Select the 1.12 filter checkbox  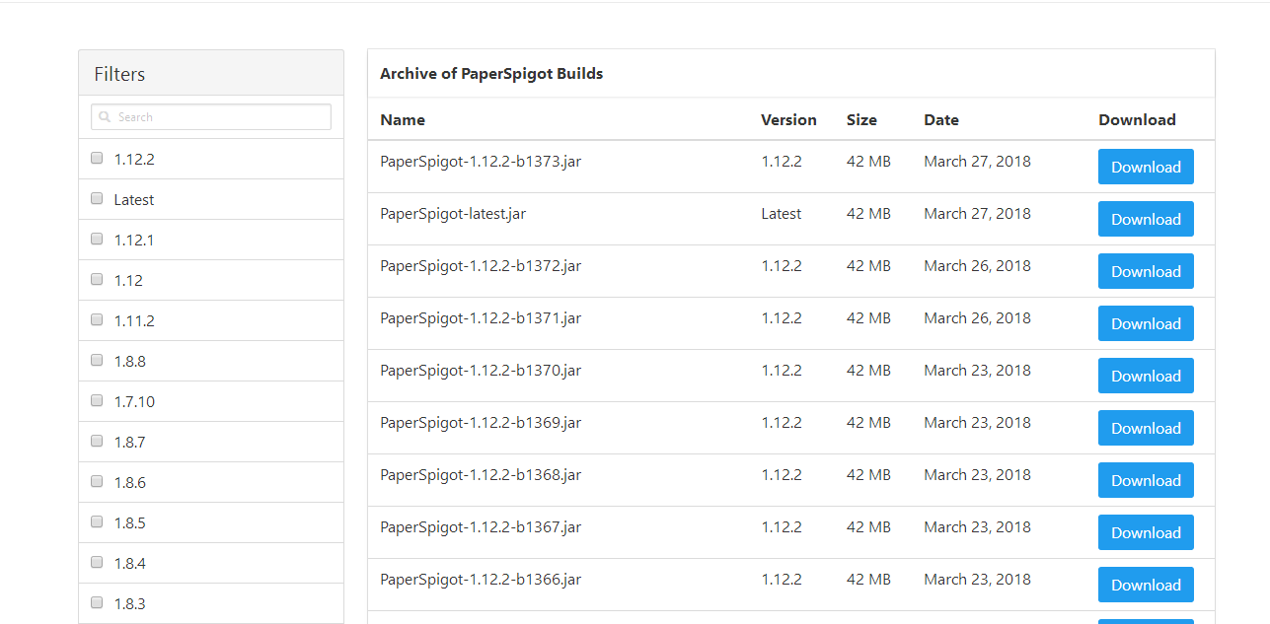coord(97,279)
